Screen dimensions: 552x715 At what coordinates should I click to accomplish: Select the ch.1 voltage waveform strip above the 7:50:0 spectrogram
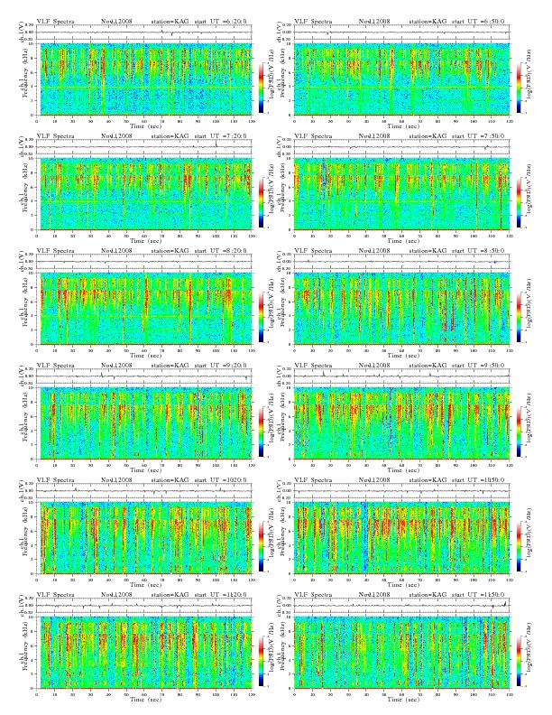401,147
